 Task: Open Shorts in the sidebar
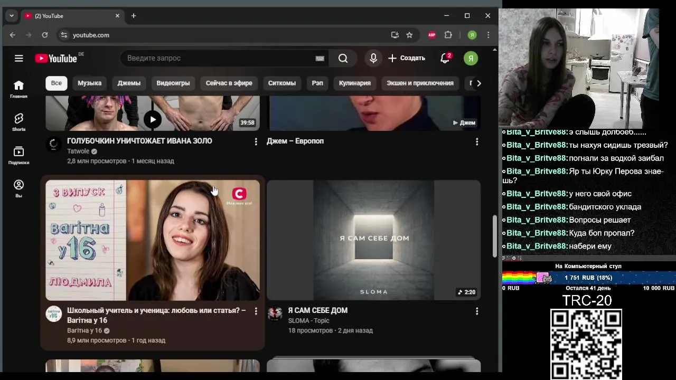tap(18, 122)
